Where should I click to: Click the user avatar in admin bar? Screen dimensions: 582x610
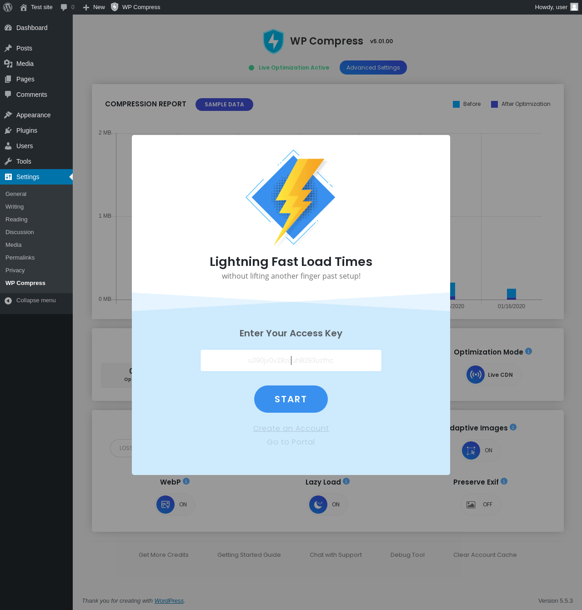574,7
